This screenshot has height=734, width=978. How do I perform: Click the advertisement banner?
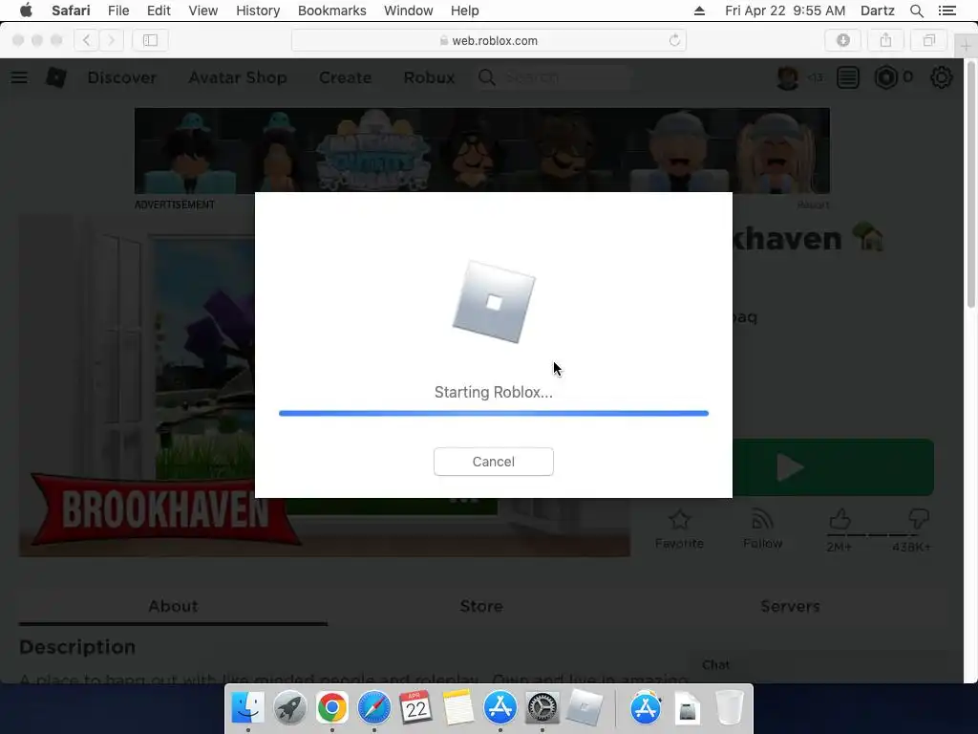481,150
